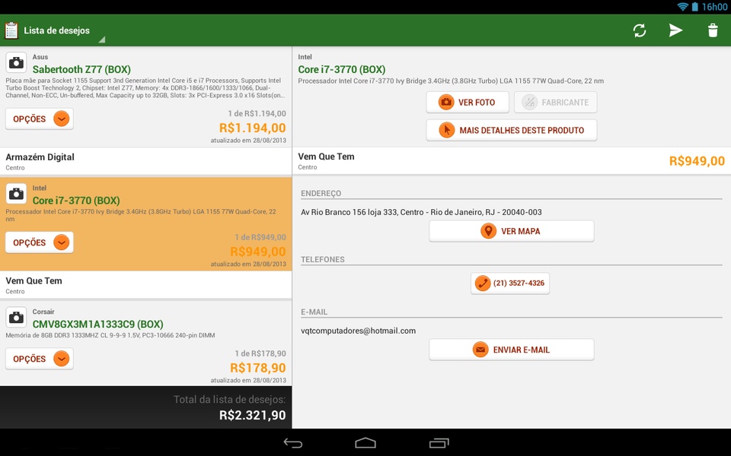Tap the address Av Rio Branco 156
This screenshot has width=731, height=456.
point(421,212)
